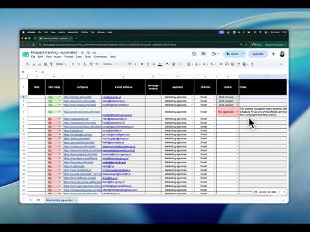Toggle bold formatting in the toolbar
This screenshot has width=310, height=232.
click(x=141, y=64)
